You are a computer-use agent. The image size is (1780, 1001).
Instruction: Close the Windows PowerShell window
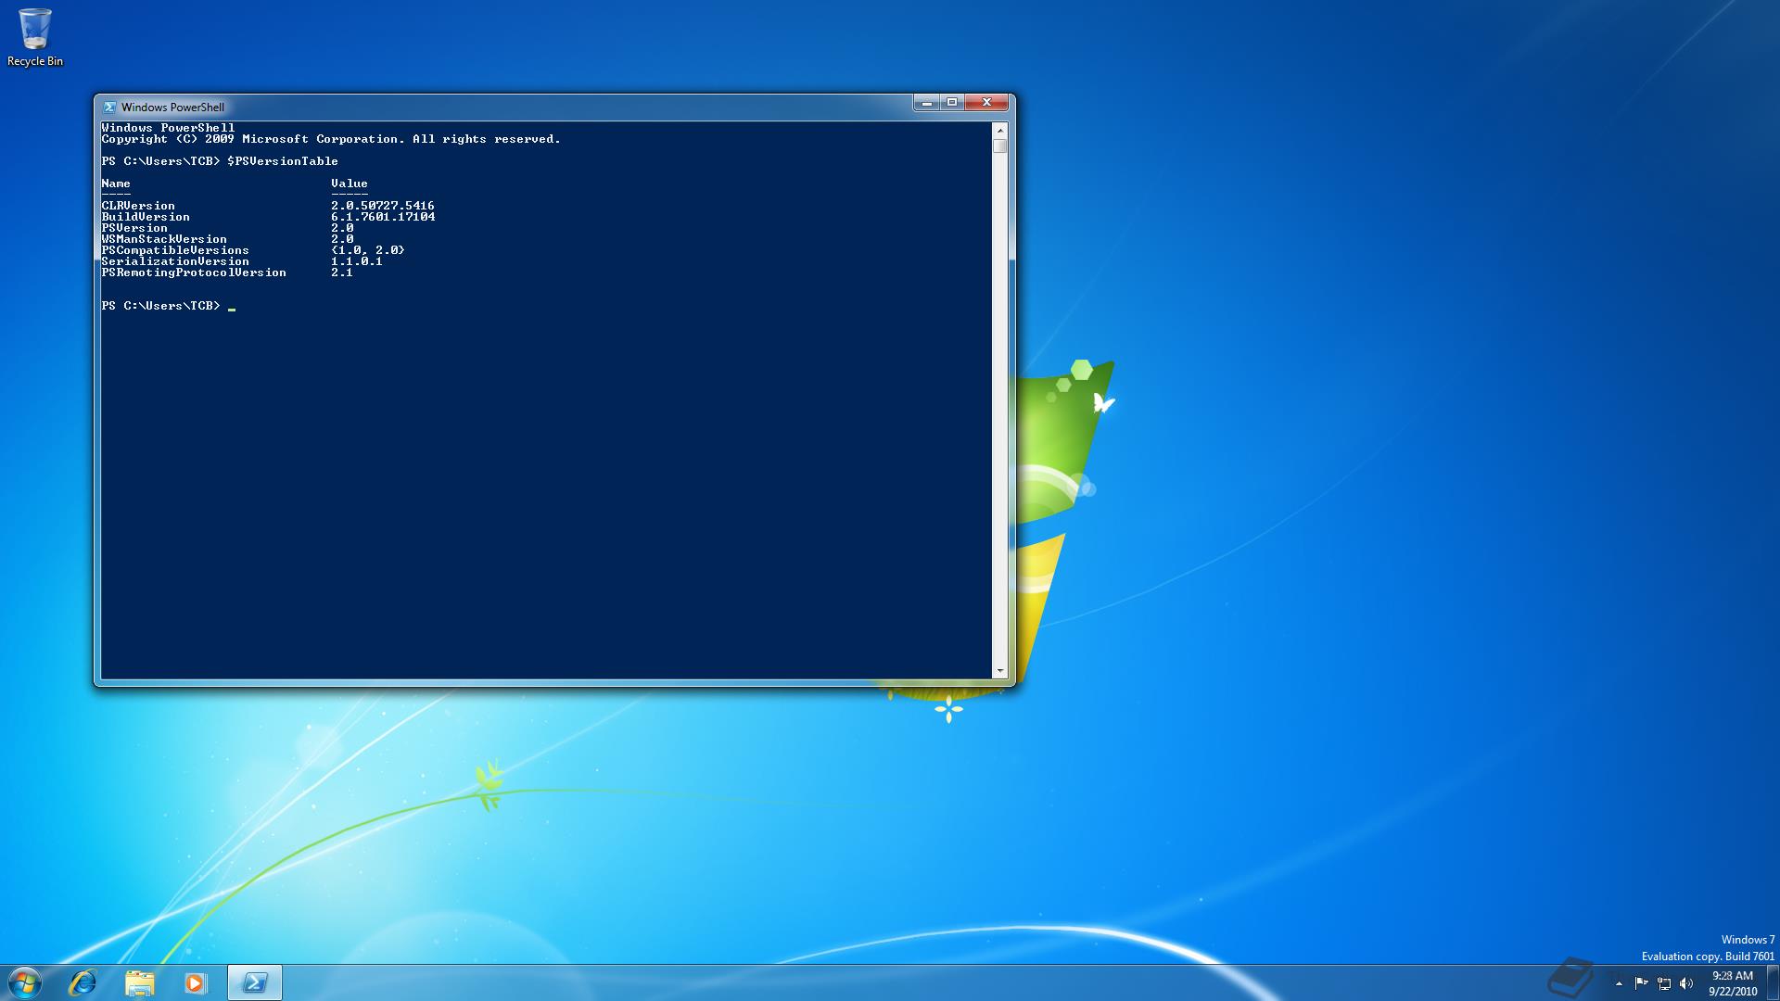(986, 102)
